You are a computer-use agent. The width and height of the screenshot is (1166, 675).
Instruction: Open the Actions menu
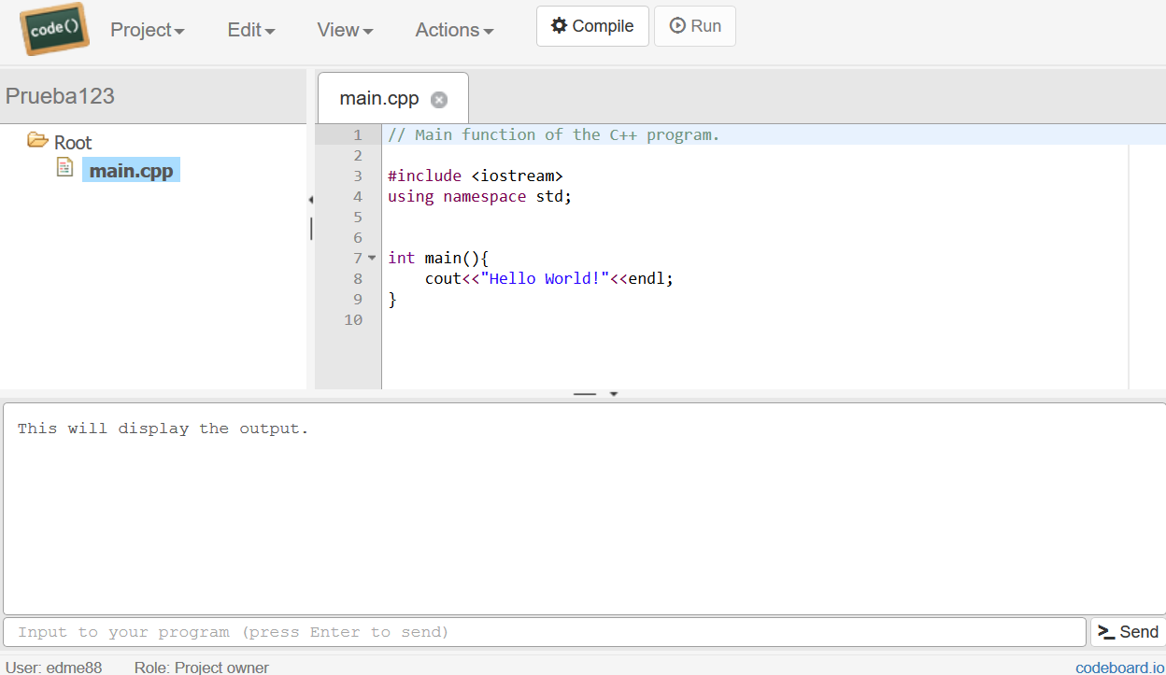pos(454,29)
